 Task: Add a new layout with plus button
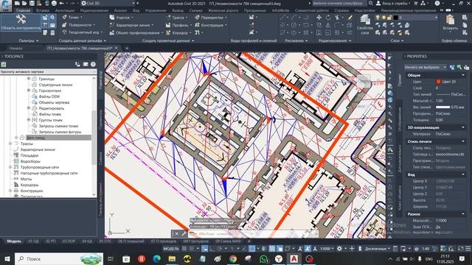tap(249, 241)
